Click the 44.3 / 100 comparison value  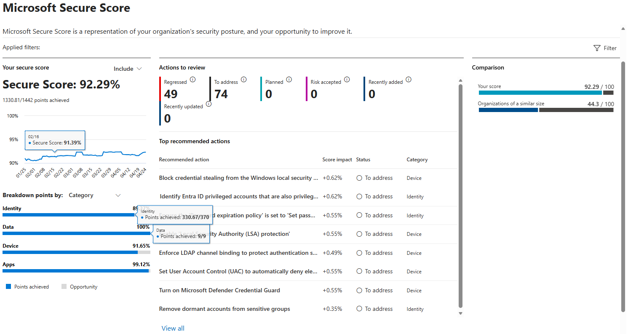pos(601,104)
